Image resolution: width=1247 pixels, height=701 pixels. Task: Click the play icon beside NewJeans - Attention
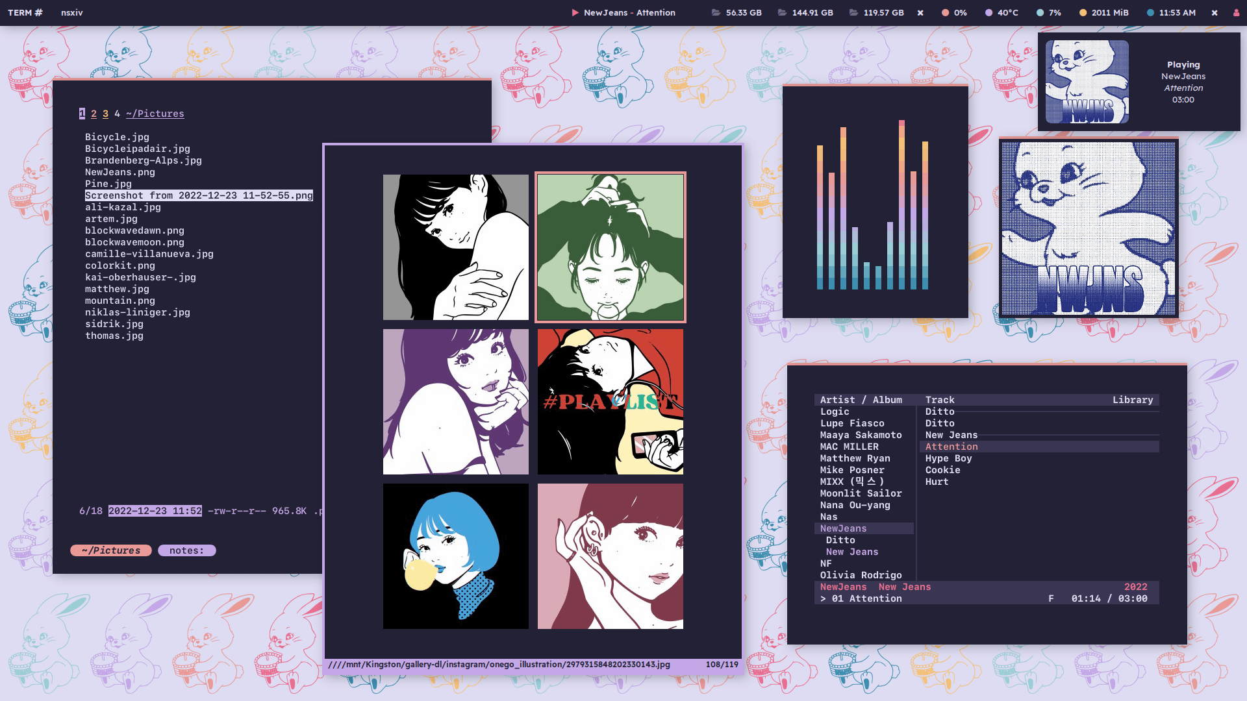coord(575,12)
